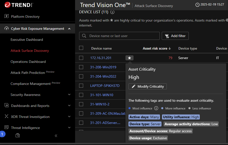
Task: Click the star criticality icon for 172.16.31.201
Action: (129, 58)
